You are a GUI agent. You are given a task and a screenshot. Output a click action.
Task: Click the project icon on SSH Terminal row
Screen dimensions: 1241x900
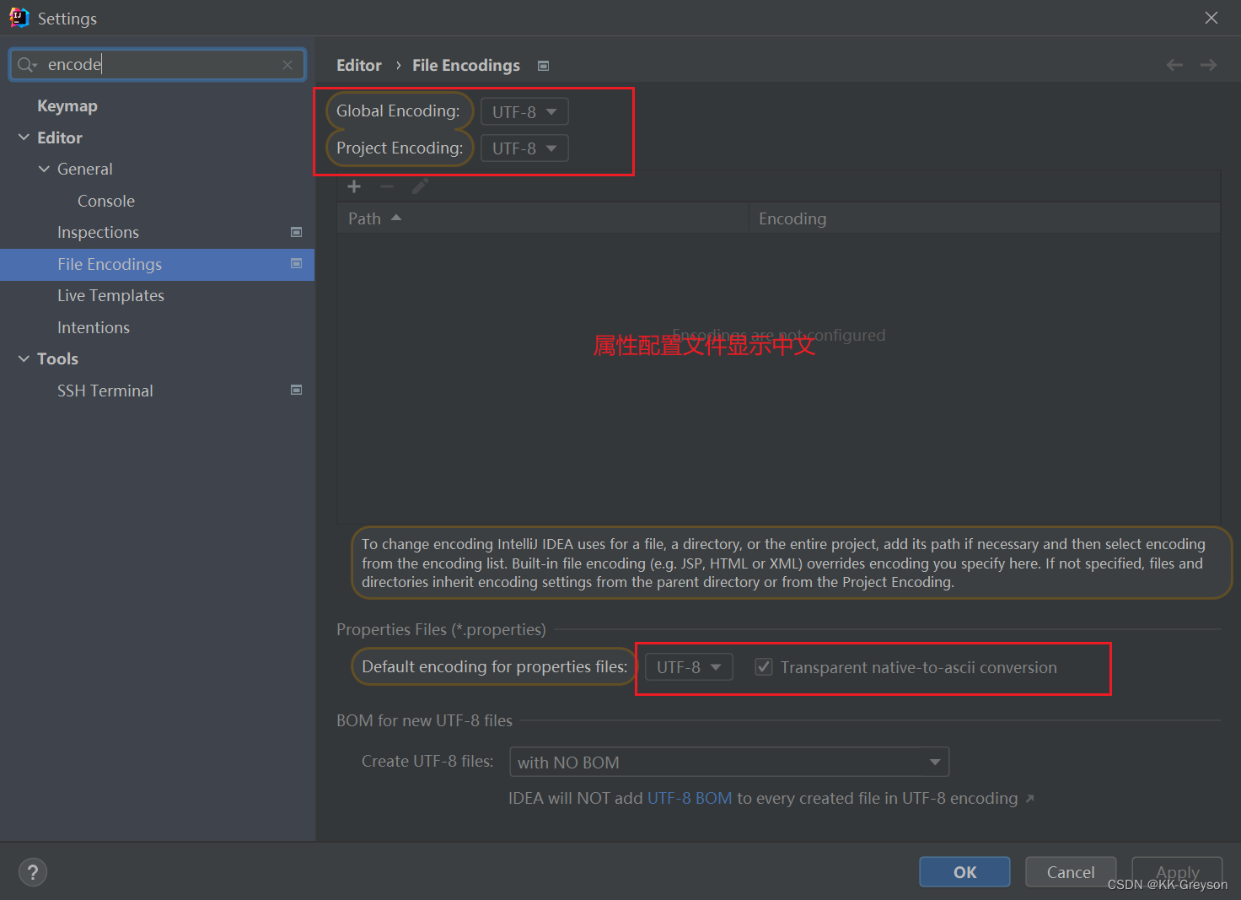click(x=297, y=390)
